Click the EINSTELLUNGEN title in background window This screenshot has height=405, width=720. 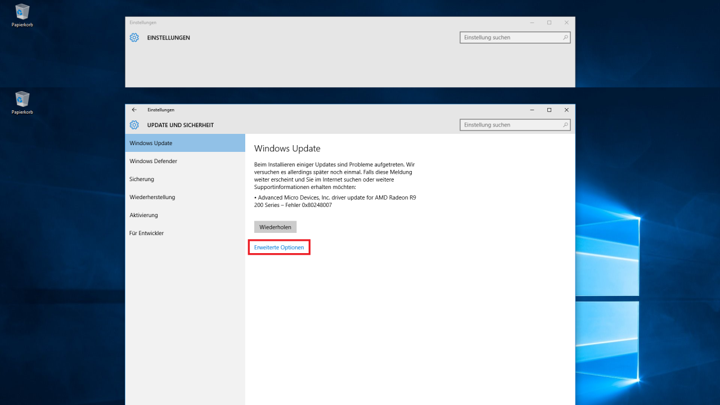169,38
